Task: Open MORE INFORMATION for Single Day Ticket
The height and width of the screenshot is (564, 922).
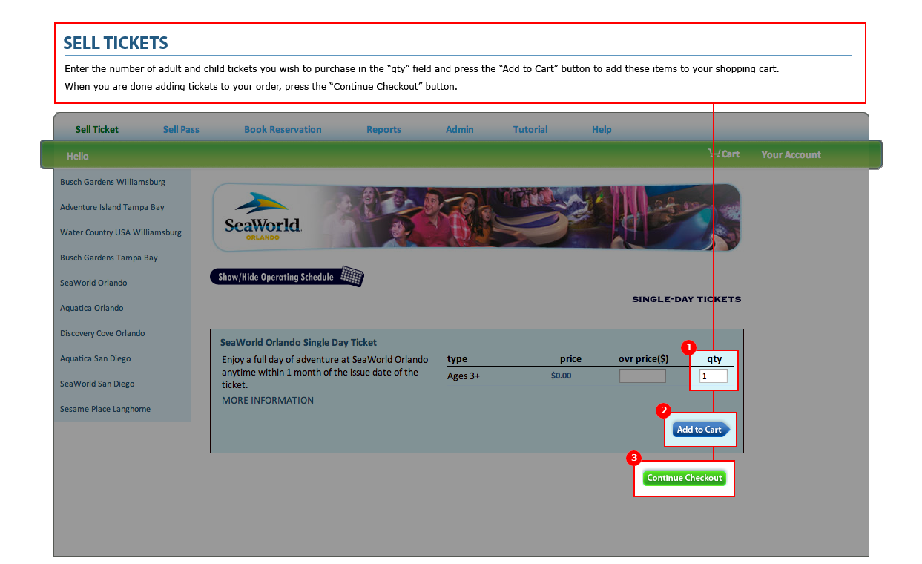Action: coord(268,400)
